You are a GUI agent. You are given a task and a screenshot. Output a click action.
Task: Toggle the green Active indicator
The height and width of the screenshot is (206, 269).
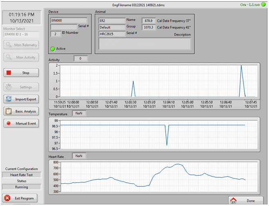(x=53, y=49)
